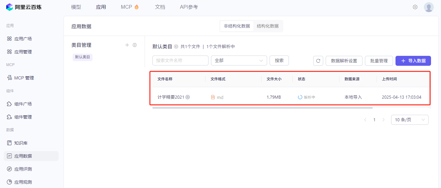Expand the 全部 status filter dropdown
441x188 pixels.
[x=239, y=60]
